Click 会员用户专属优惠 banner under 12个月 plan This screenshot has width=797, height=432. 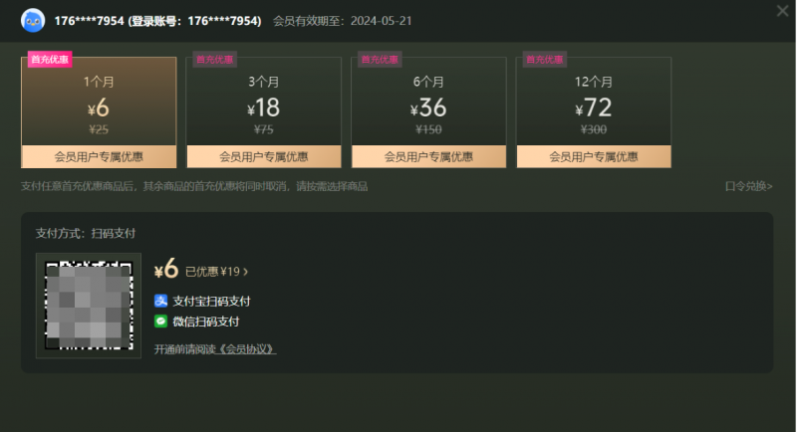click(594, 157)
